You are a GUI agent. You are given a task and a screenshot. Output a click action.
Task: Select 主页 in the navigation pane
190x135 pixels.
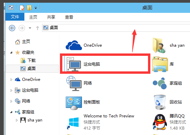tap(26, 42)
